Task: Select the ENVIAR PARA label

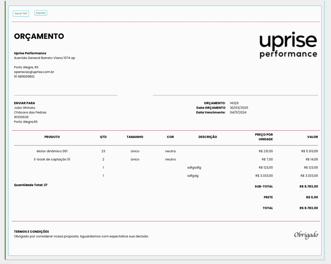Action: click(25, 103)
